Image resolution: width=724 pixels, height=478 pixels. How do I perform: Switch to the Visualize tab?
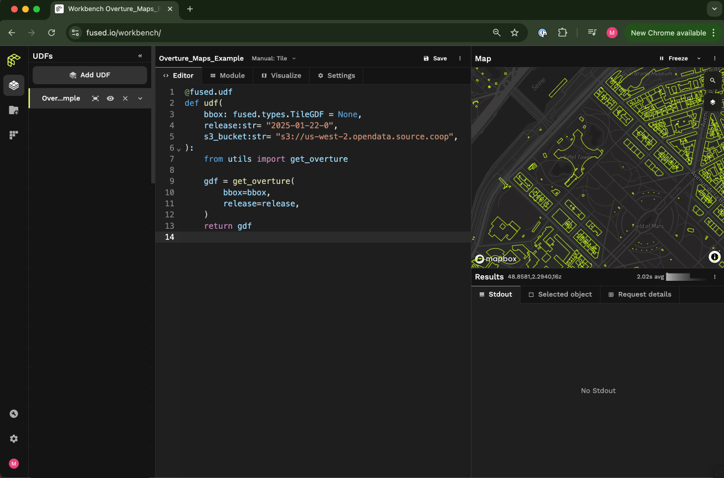coord(281,76)
